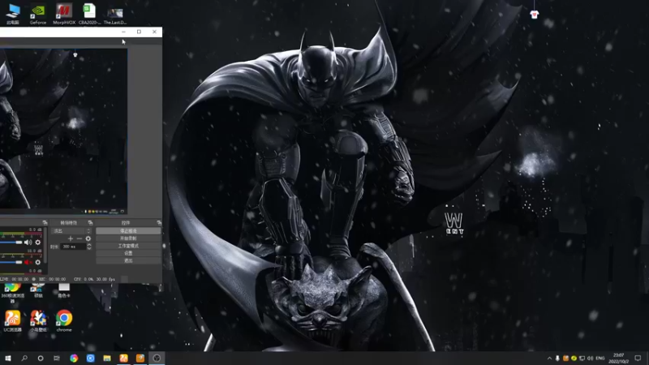Unmute the red muted speaker icon

(28, 262)
